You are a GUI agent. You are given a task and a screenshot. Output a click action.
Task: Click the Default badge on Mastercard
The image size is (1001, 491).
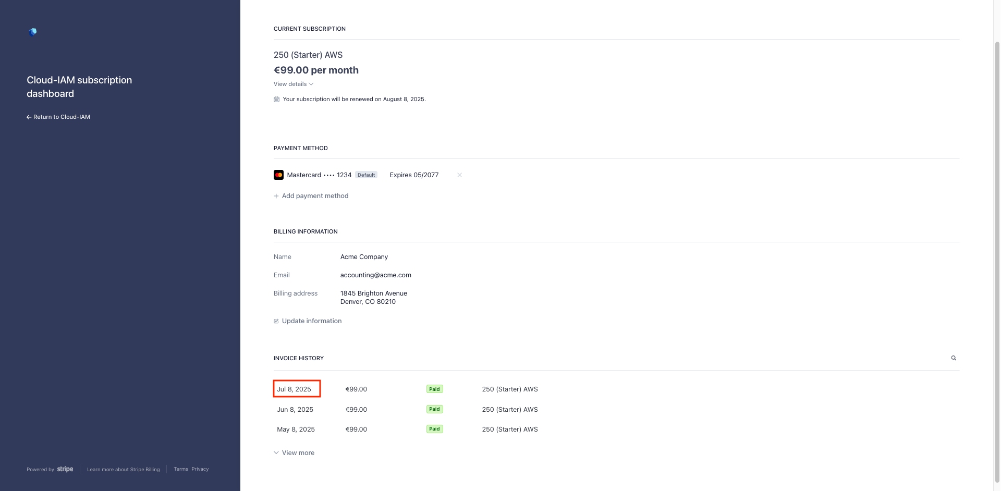tap(366, 175)
